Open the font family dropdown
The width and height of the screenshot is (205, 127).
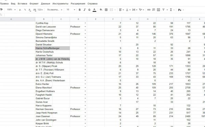pyautogui.click(x=55, y=10)
